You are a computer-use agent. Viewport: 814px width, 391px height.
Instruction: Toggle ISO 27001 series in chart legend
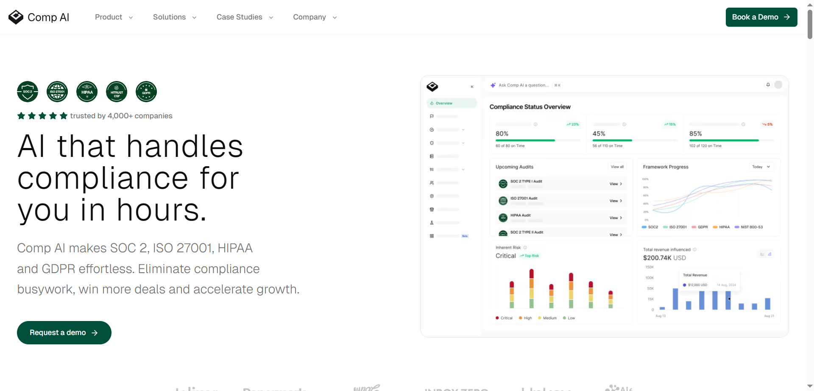[675, 227]
